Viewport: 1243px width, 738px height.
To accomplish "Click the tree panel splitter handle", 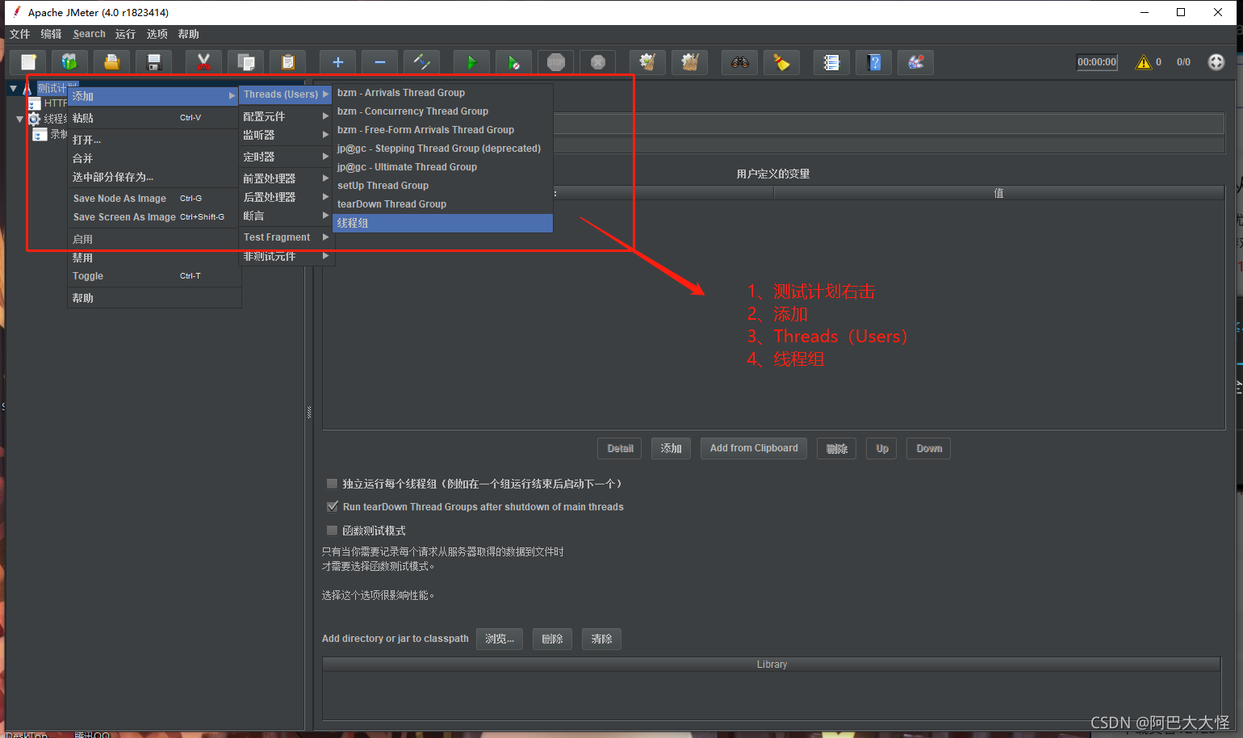I will 309,412.
